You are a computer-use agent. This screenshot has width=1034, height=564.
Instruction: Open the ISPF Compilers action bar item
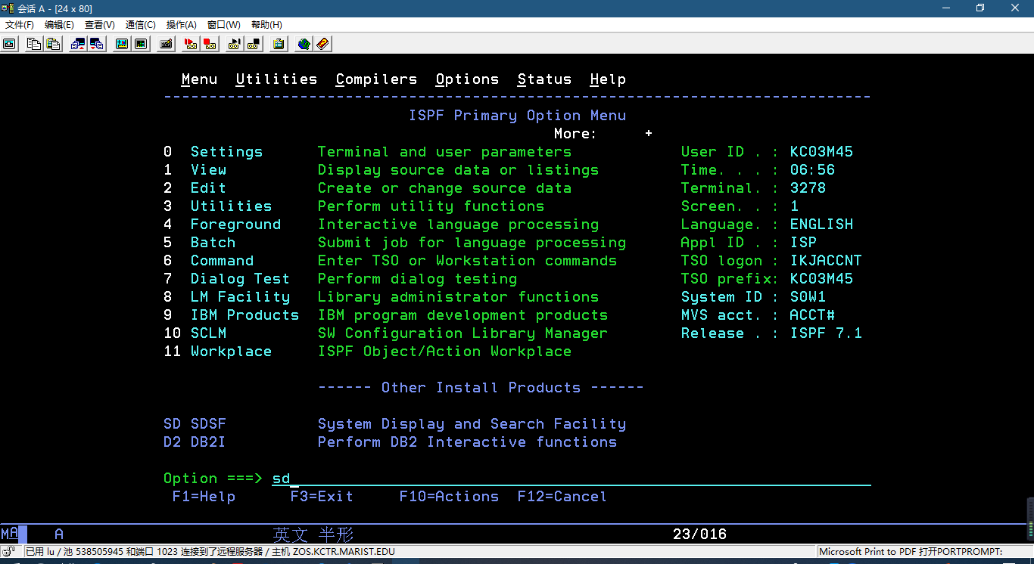pyautogui.click(x=376, y=79)
